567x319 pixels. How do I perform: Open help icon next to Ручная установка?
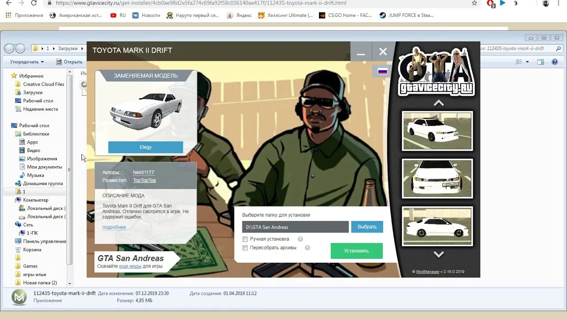[x=300, y=239]
